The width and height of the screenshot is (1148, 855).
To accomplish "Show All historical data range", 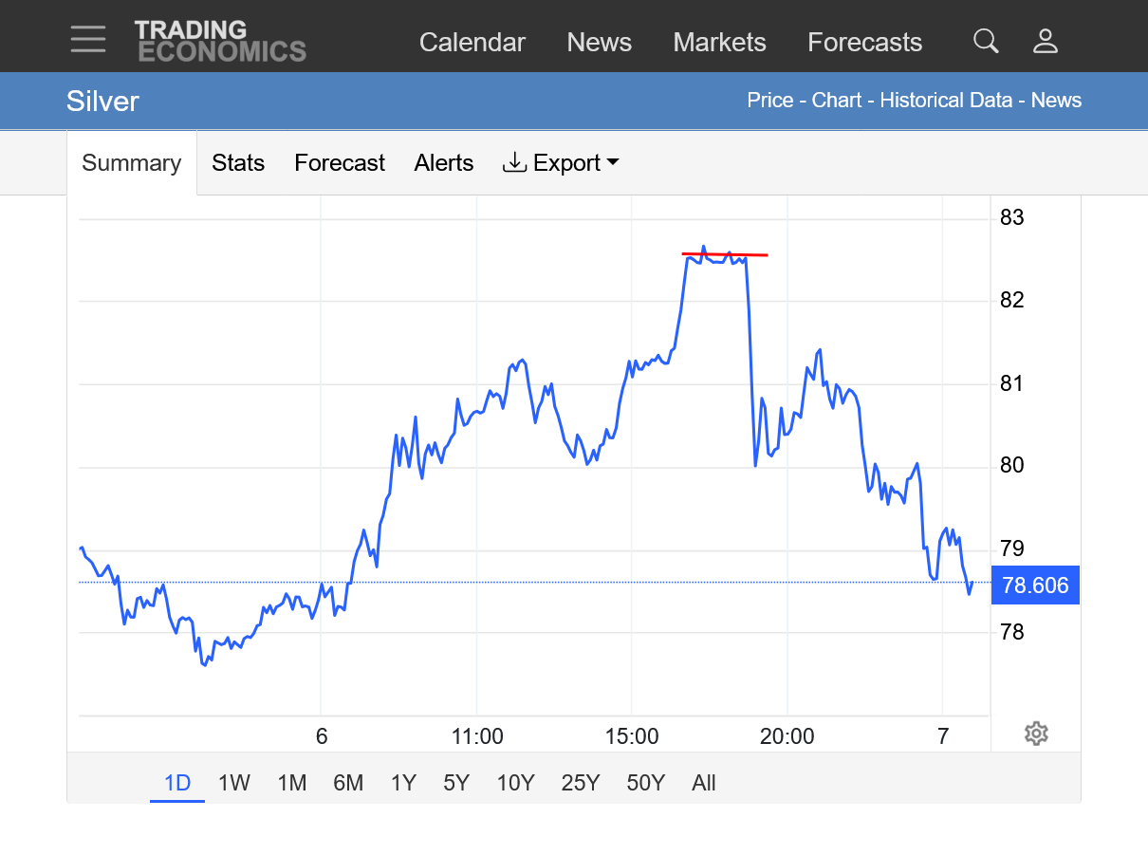I will pyautogui.click(x=704, y=783).
